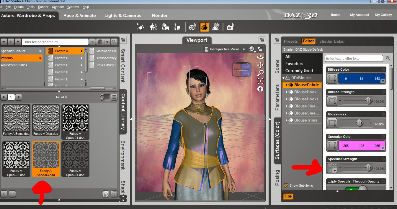
Task: Click the Create New Primitive toolbar icon
Action: click(140, 27)
